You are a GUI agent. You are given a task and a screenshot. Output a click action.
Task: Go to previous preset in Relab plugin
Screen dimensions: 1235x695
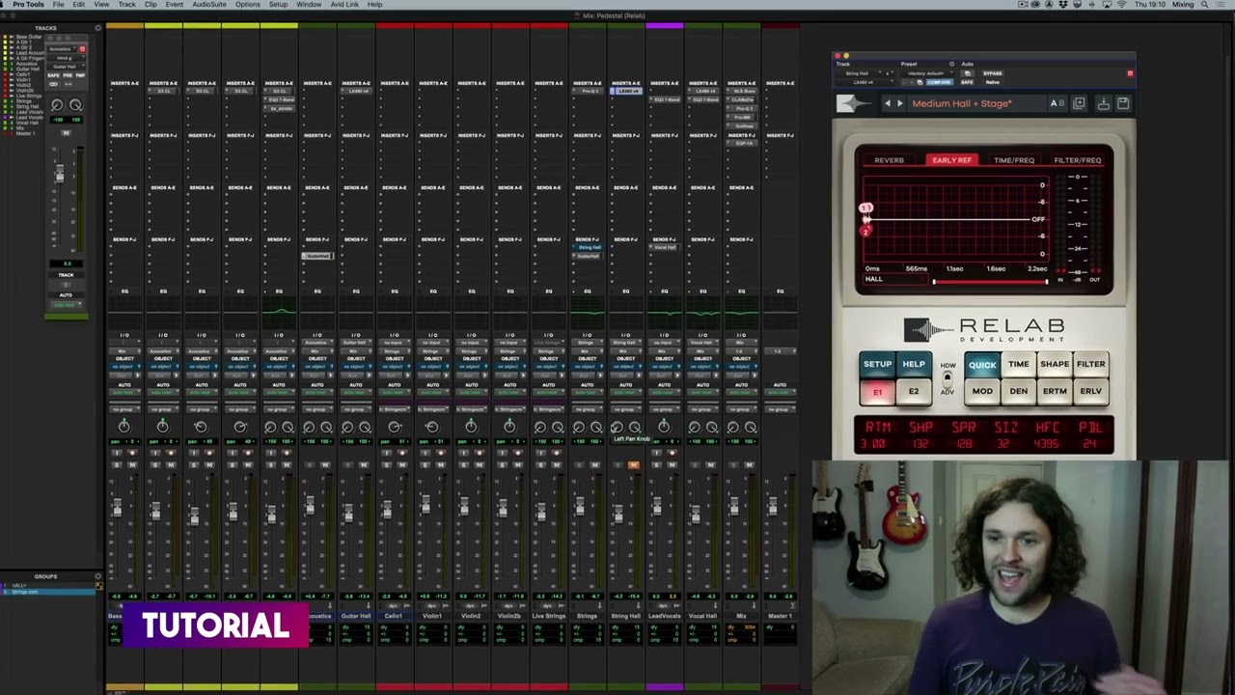[x=888, y=103]
